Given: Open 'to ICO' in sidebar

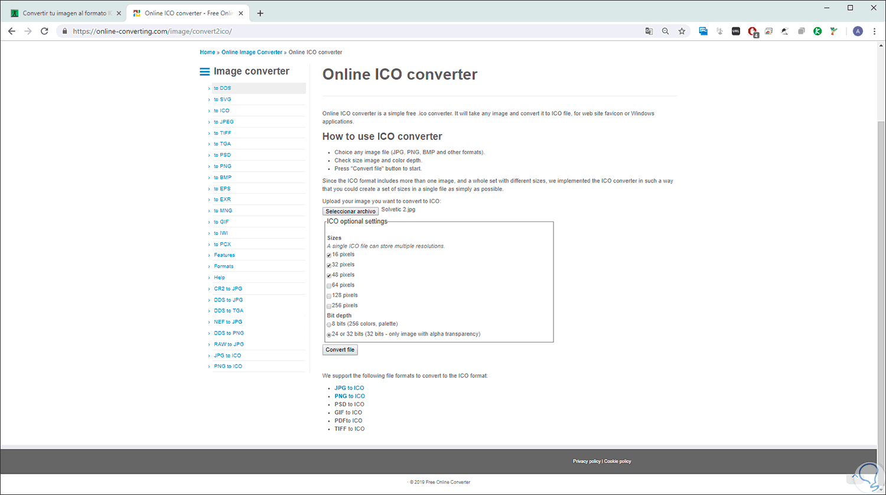Looking at the screenshot, I should coord(221,110).
